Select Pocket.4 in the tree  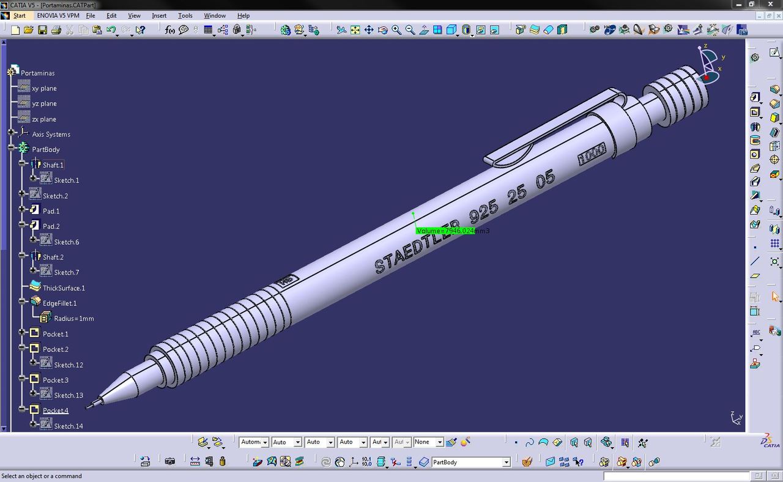tap(56, 410)
